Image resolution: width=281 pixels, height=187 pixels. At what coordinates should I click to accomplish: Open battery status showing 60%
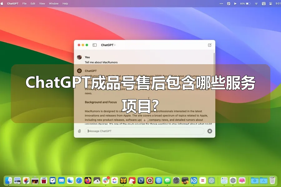(x=245, y=3)
